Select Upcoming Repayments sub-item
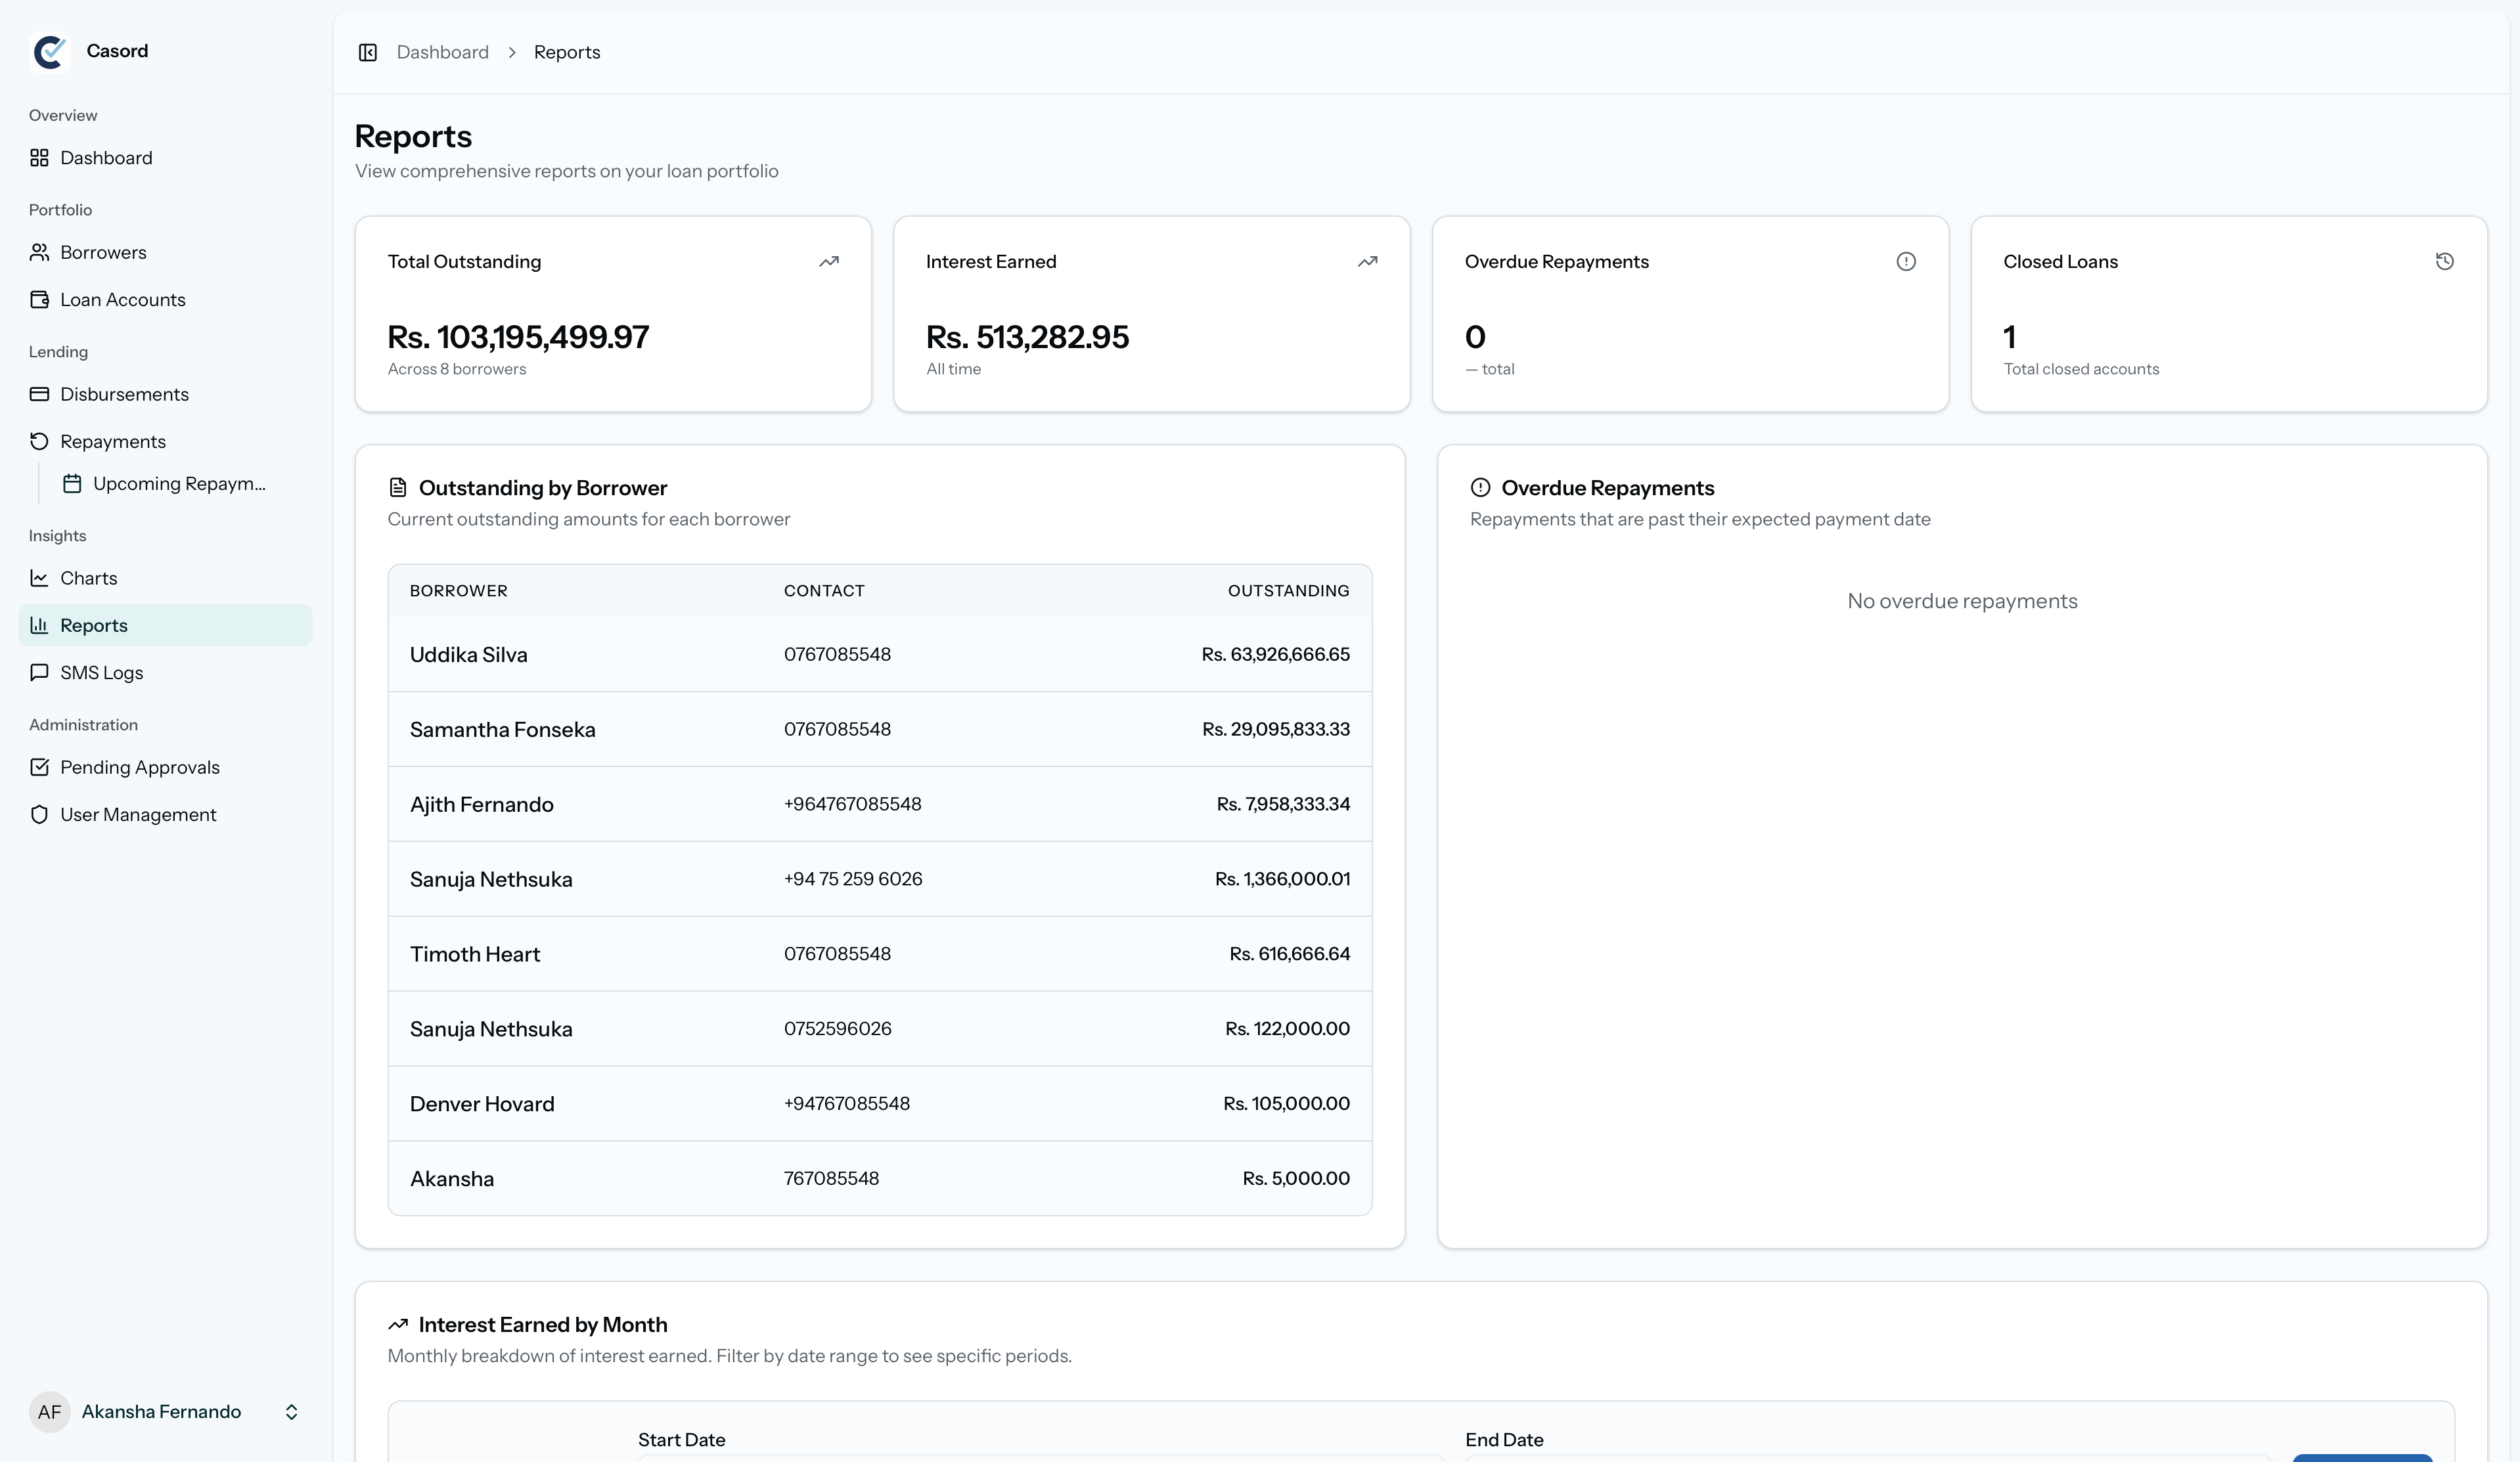The width and height of the screenshot is (2520, 1462). tap(178, 484)
